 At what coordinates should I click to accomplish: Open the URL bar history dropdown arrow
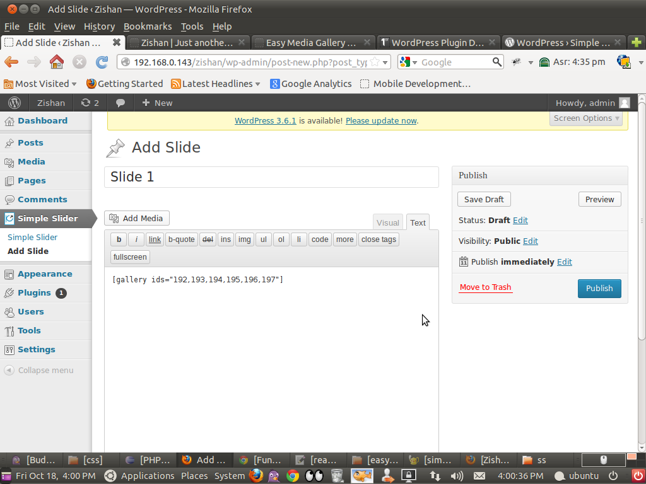(x=385, y=62)
